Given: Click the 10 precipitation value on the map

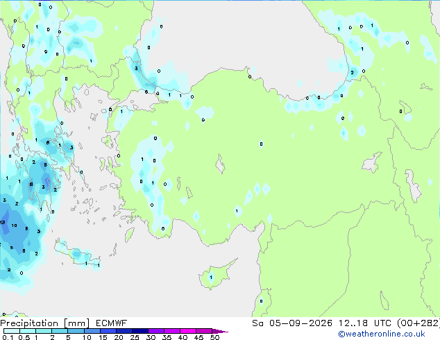Looking at the screenshot, I should 15,226.
